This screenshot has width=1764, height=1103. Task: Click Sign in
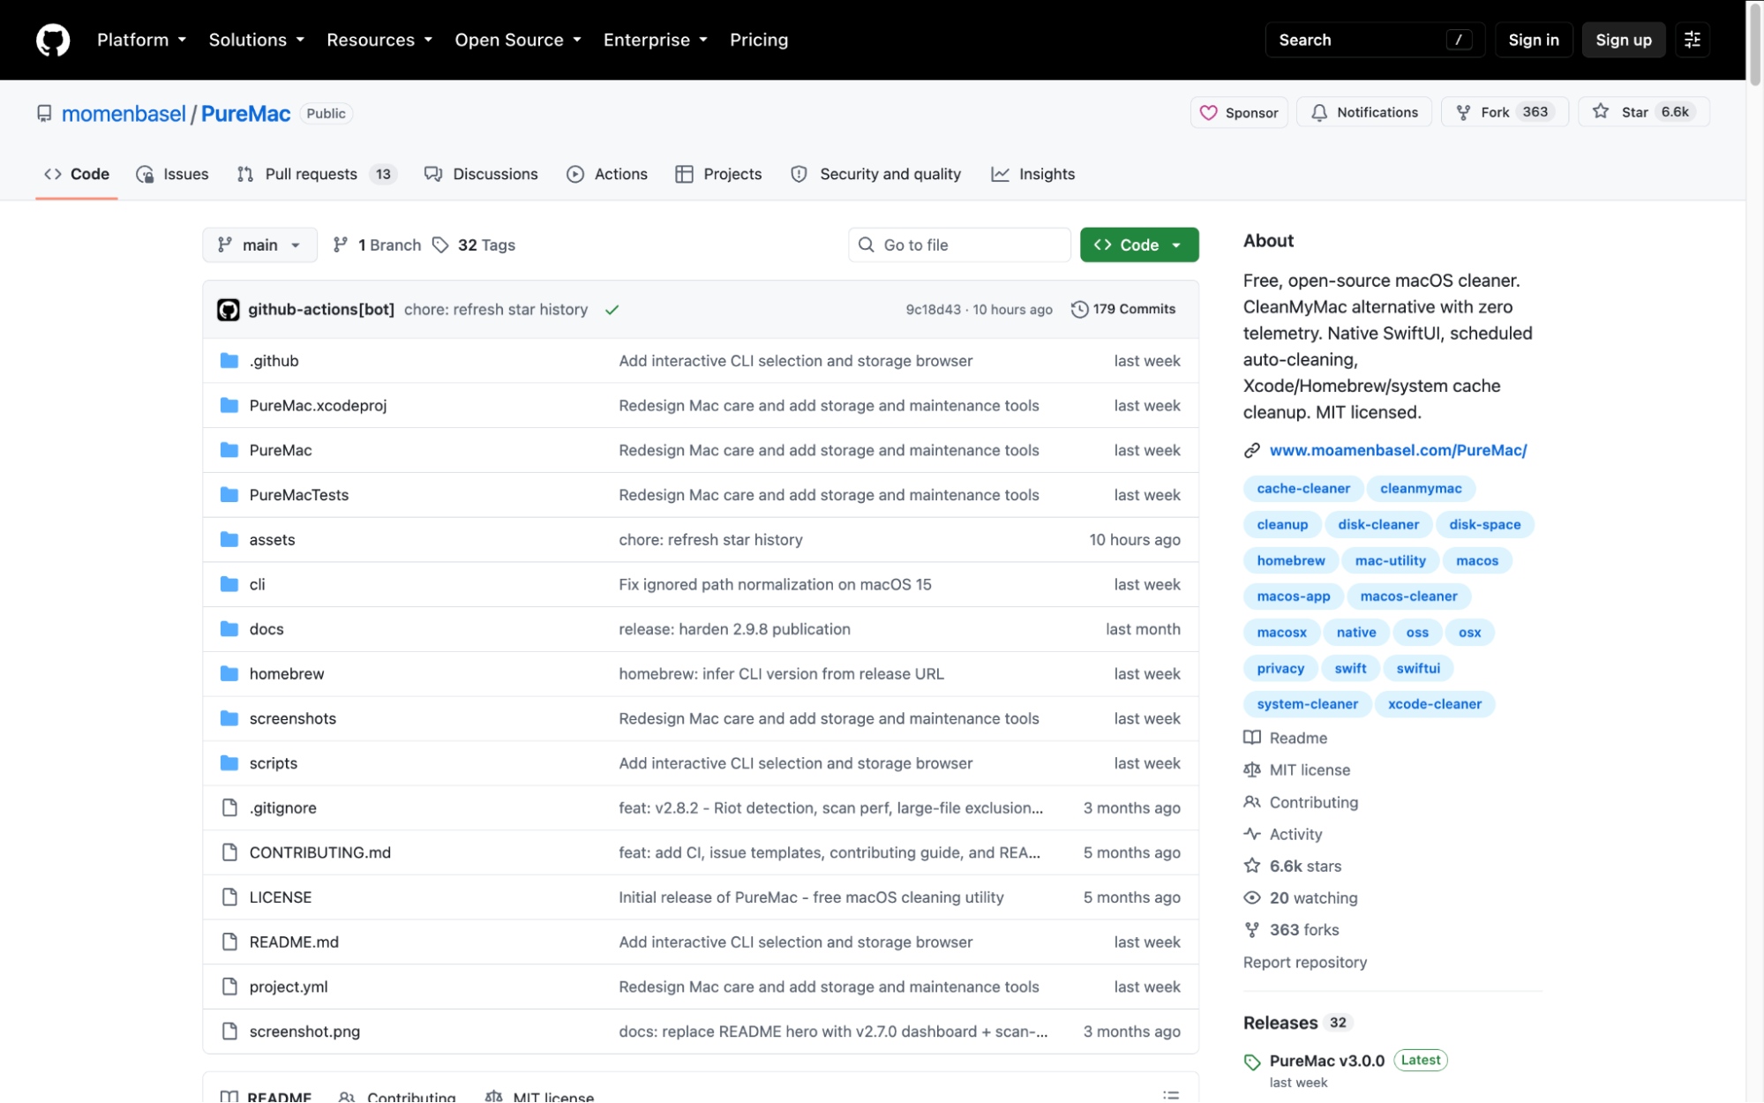pyautogui.click(x=1533, y=40)
